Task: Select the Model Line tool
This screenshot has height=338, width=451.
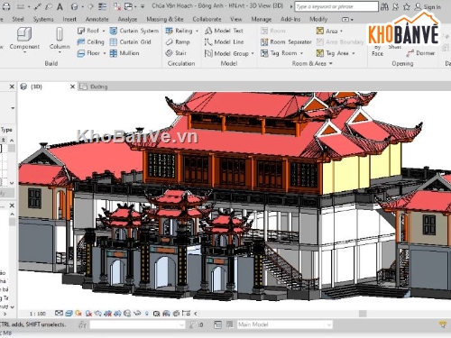Action: (x=224, y=41)
